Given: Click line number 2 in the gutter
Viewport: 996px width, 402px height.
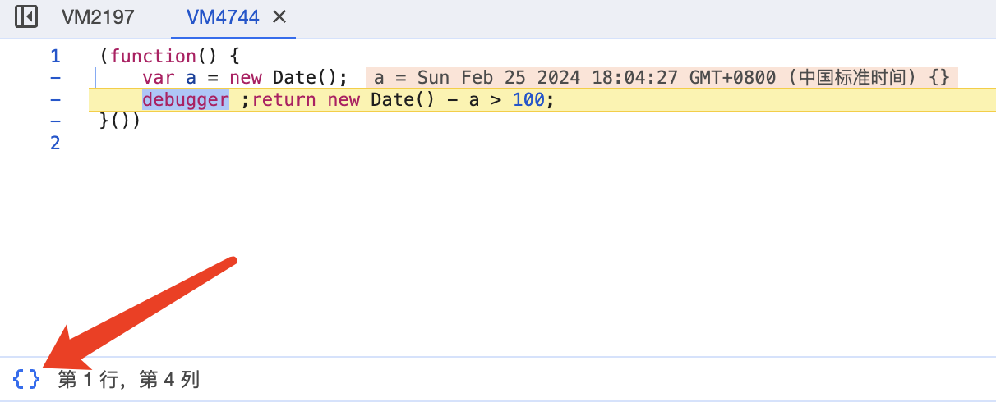Looking at the screenshot, I should pos(55,143).
